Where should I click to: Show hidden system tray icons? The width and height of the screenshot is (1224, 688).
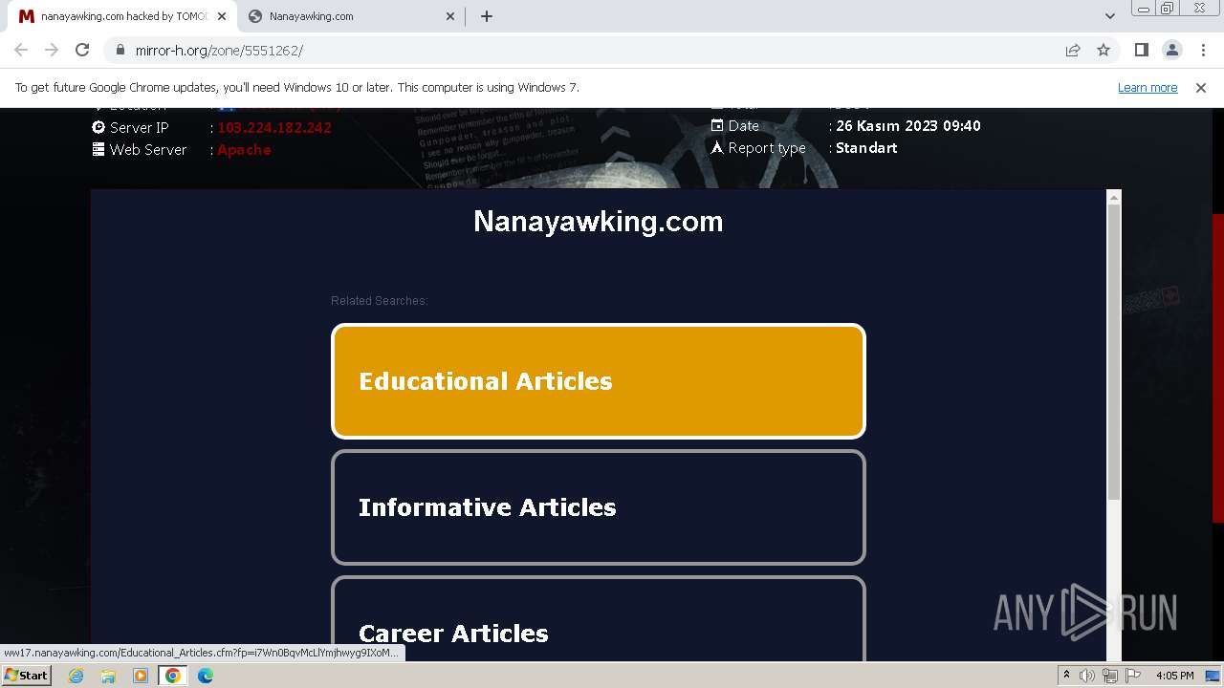point(1066,676)
